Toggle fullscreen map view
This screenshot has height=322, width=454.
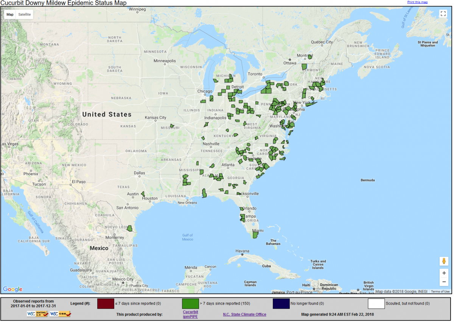coord(443,14)
